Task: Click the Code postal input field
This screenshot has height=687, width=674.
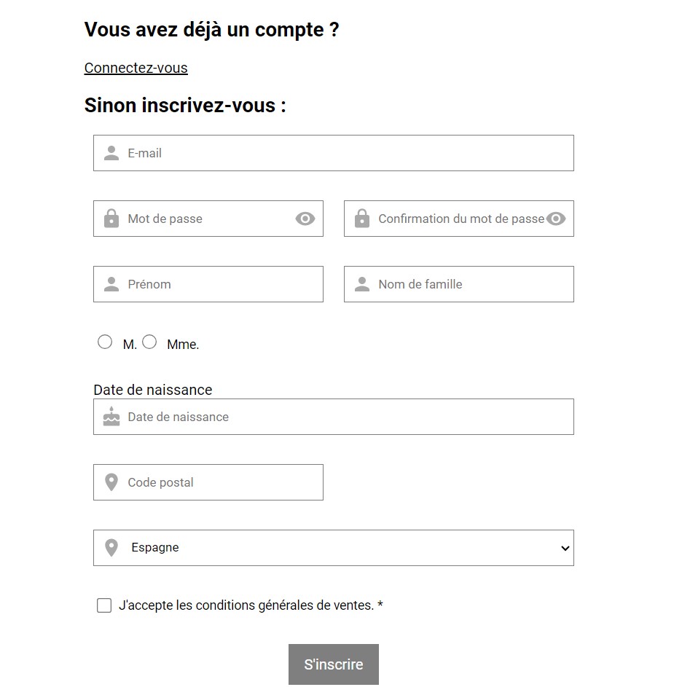Action: (x=219, y=482)
